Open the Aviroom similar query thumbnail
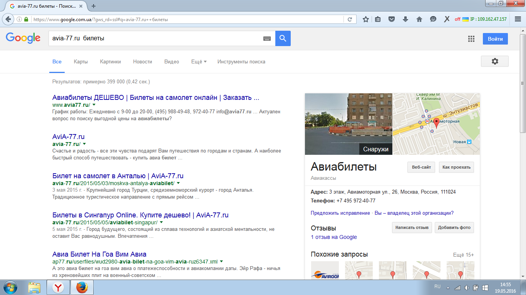Screen dimensions: 526x295 (x=325, y=270)
